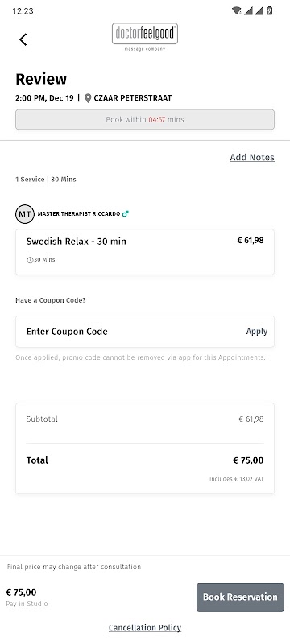Confirm with Book Reservation button
The image size is (290, 644).
pyautogui.click(x=240, y=597)
